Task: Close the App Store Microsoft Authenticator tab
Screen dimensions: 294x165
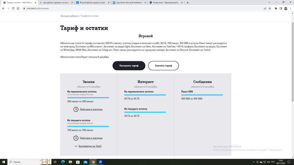Action: pos(145,3)
